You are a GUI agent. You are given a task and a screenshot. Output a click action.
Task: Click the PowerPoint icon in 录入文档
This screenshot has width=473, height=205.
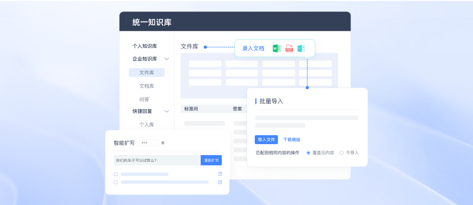click(301, 48)
